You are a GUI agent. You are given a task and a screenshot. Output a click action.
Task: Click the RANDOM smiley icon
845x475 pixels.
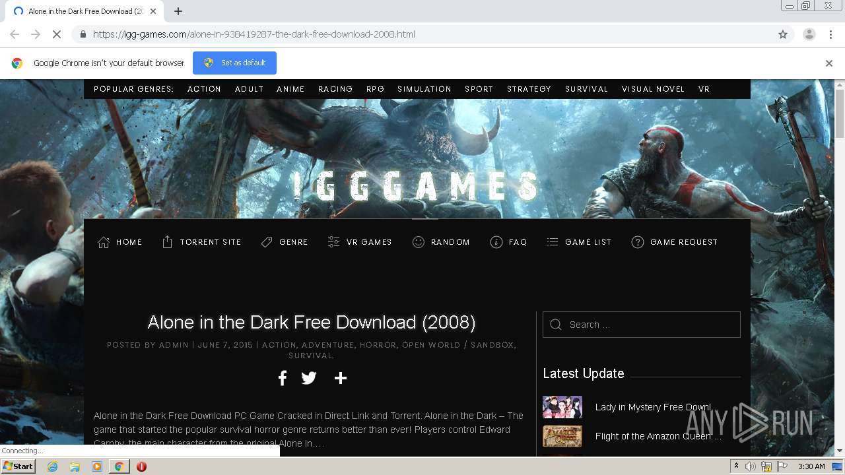click(418, 242)
